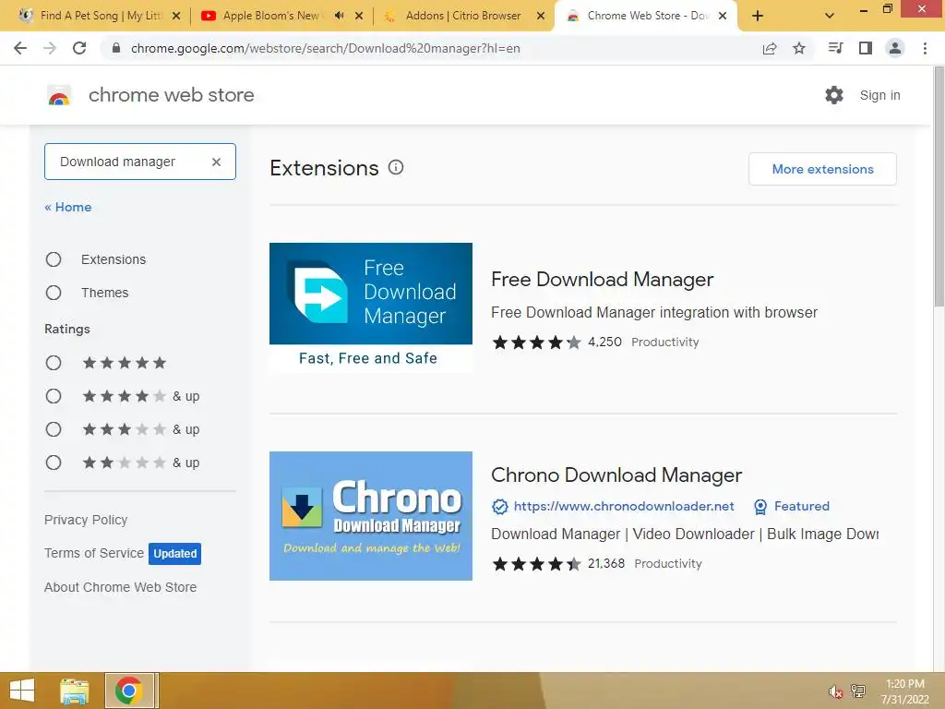Viewport: 945px width, 709px height.
Task: Click the Featured label text
Action: [802, 507]
